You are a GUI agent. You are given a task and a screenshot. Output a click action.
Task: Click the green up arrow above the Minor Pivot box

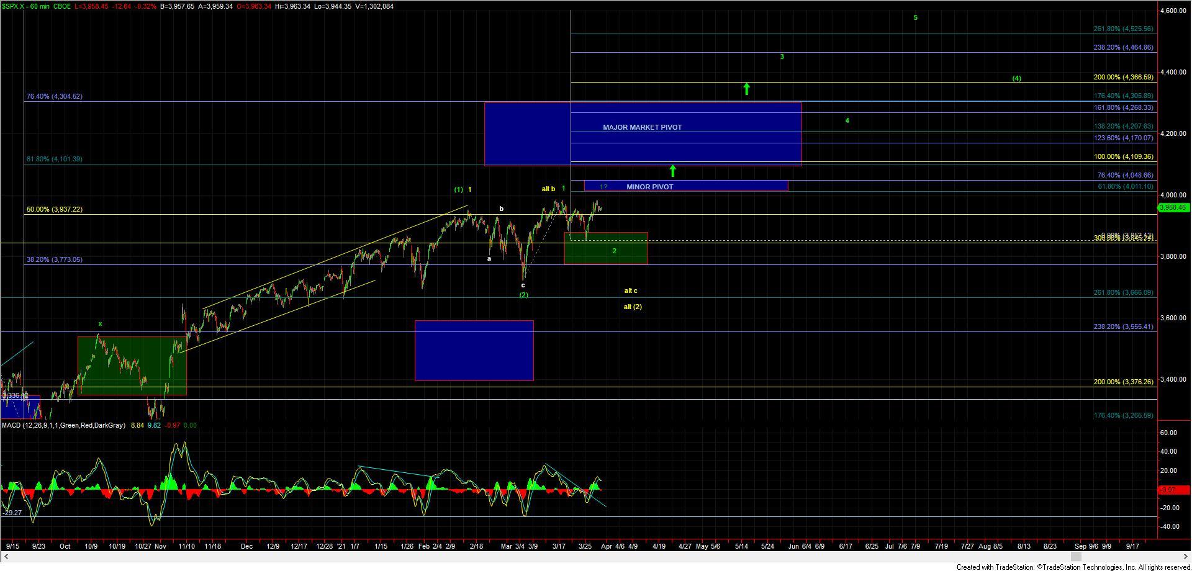click(x=672, y=171)
